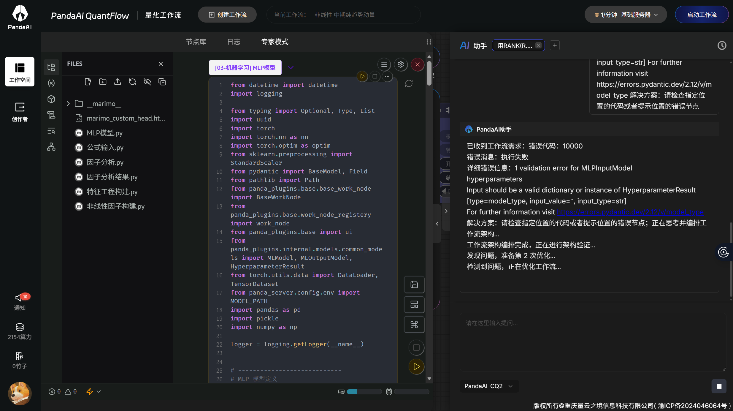This screenshot has height=411, width=733.
Task: Click the 启动工作流 button
Action: click(x=702, y=15)
